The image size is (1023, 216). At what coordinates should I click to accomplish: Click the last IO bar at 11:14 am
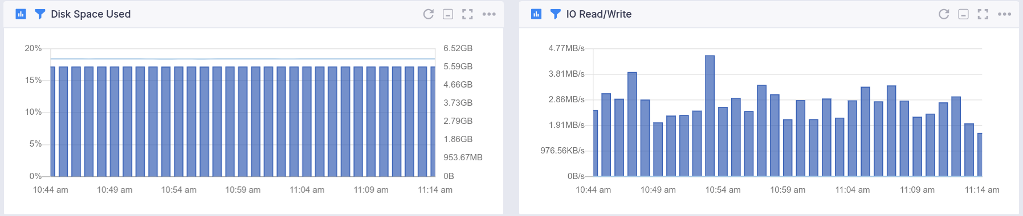pyautogui.click(x=980, y=155)
